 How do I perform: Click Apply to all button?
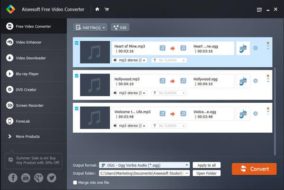(206, 165)
